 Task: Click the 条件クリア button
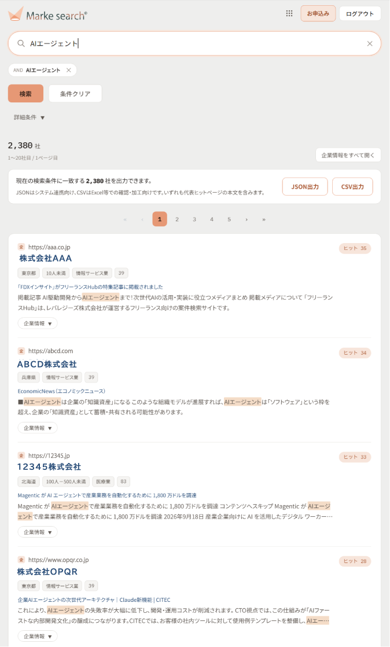click(75, 94)
